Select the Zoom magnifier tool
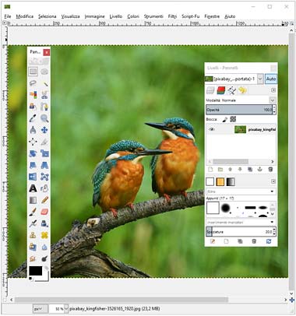This screenshot has width=296, height=316. [44, 118]
